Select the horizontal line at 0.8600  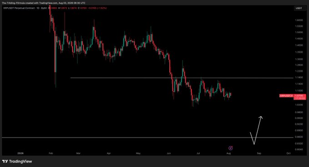pyautogui.click(x=147, y=138)
